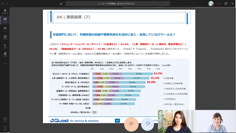Click the Quest logo in slide footer
Image resolution: width=236 pixels, height=133 pixels.
[x=60, y=121]
